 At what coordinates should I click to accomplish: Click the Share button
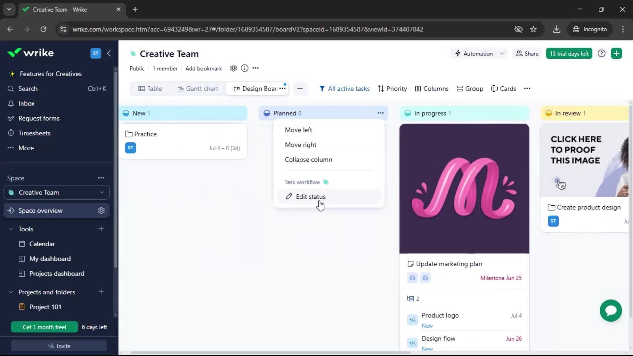(x=527, y=53)
